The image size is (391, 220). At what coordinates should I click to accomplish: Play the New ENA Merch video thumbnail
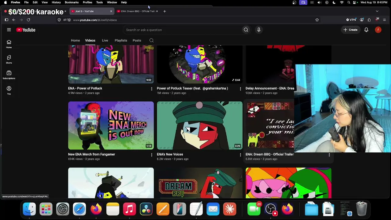(111, 126)
